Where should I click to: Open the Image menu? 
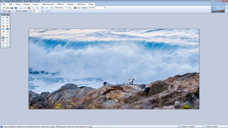pyautogui.click(x=26, y=4)
